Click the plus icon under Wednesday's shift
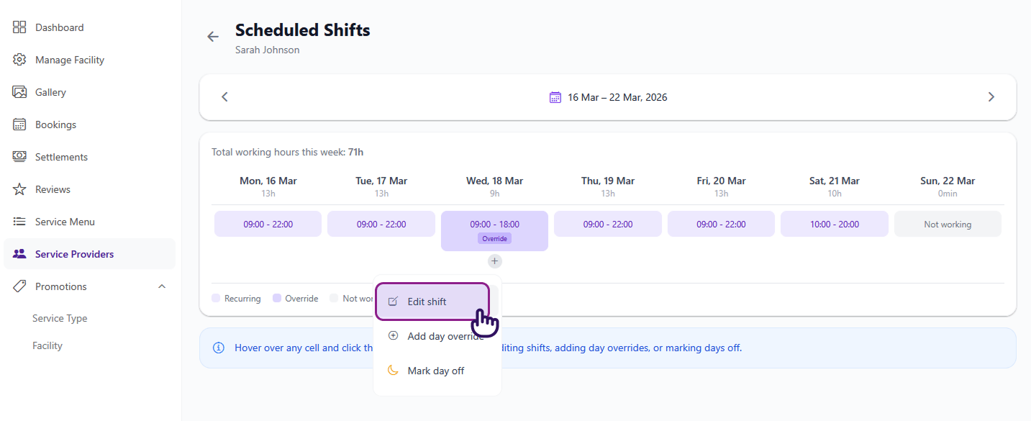 click(494, 261)
